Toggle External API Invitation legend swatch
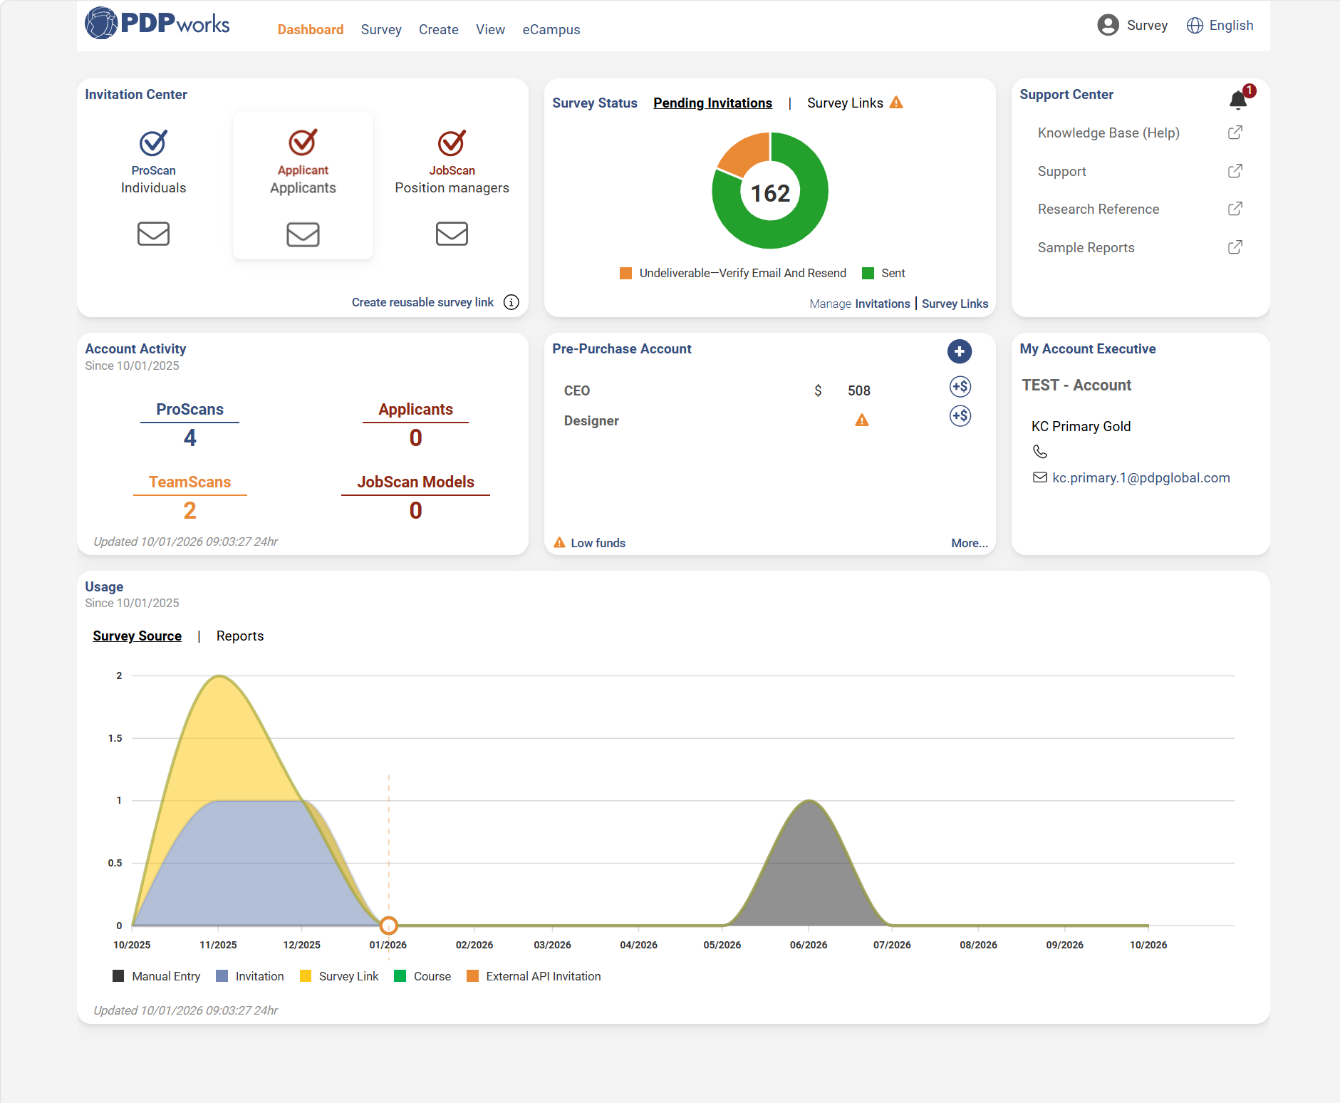1340x1103 pixels. (472, 976)
